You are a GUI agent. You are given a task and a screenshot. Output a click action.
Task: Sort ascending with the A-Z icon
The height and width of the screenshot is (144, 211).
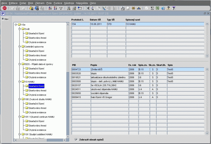(x=50, y=8)
